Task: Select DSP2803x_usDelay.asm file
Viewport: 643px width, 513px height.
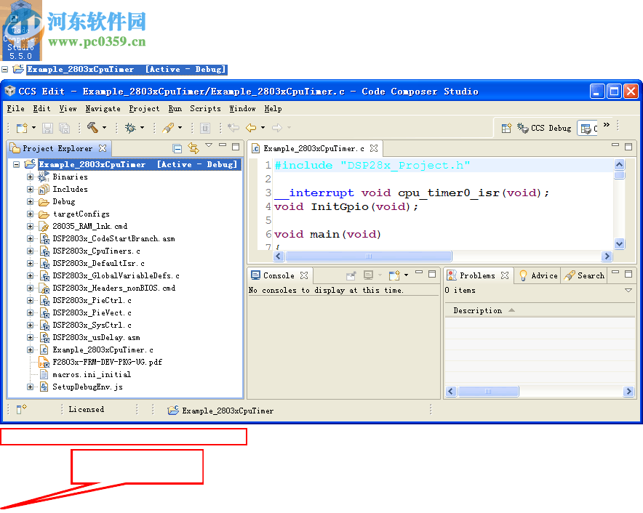Action: (x=96, y=338)
